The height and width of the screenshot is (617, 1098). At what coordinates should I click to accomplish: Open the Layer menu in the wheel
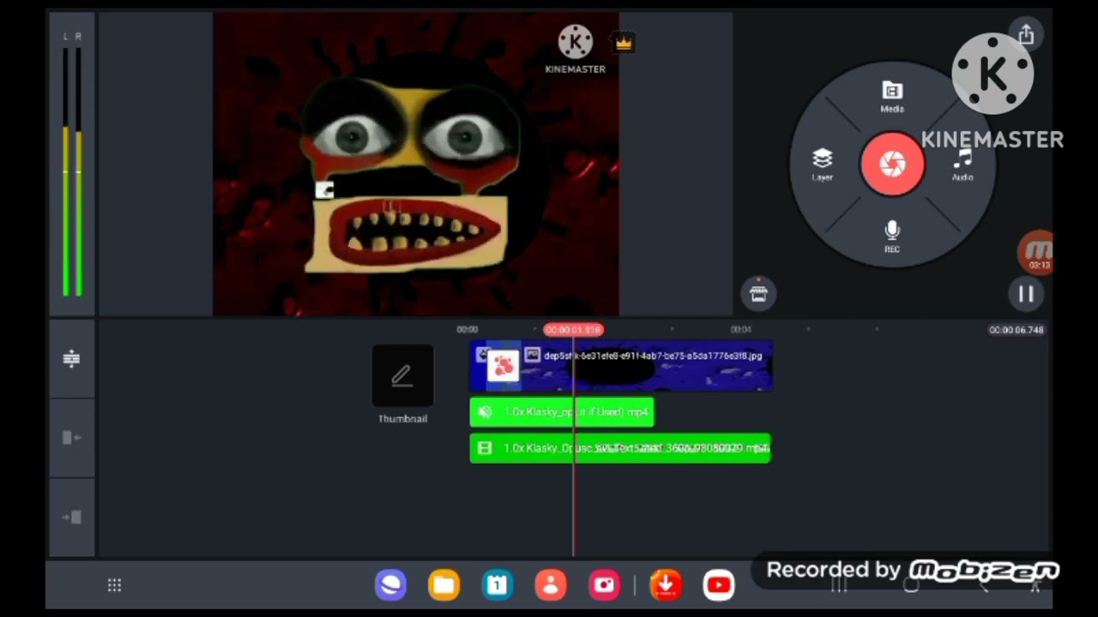[822, 165]
